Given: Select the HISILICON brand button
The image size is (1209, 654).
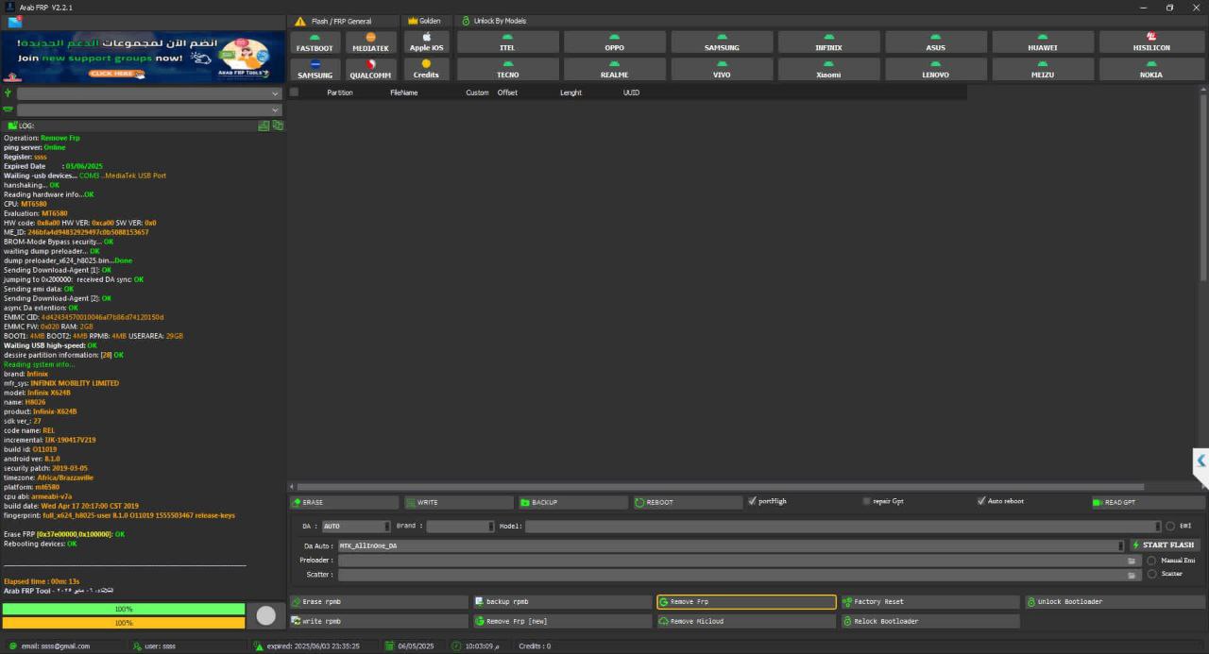Looking at the screenshot, I should (1150, 42).
